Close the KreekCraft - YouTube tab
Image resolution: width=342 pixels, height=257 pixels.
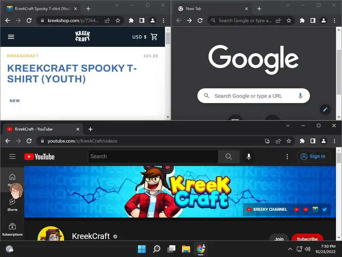pyautogui.click(x=78, y=129)
